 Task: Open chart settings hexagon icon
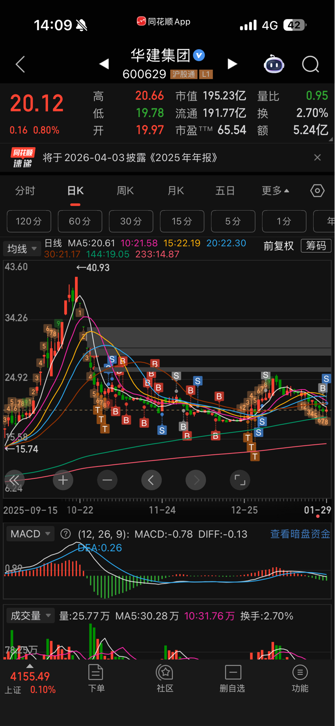[x=317, y=191]
